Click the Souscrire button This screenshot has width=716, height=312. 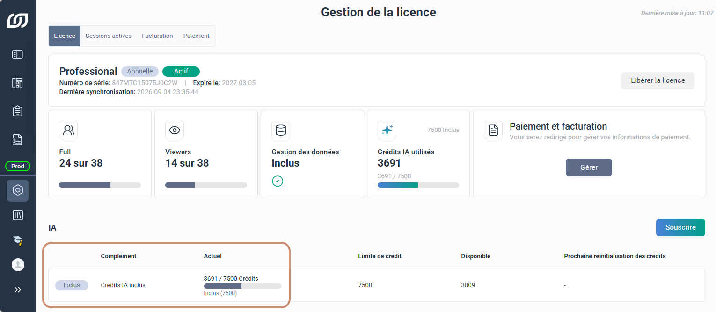(680, 227)
